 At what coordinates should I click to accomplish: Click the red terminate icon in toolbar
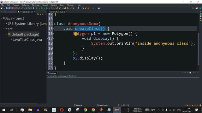click(15, 8)
